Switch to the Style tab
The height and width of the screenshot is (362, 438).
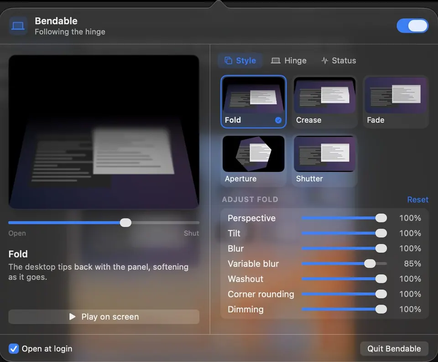(240, 61)
